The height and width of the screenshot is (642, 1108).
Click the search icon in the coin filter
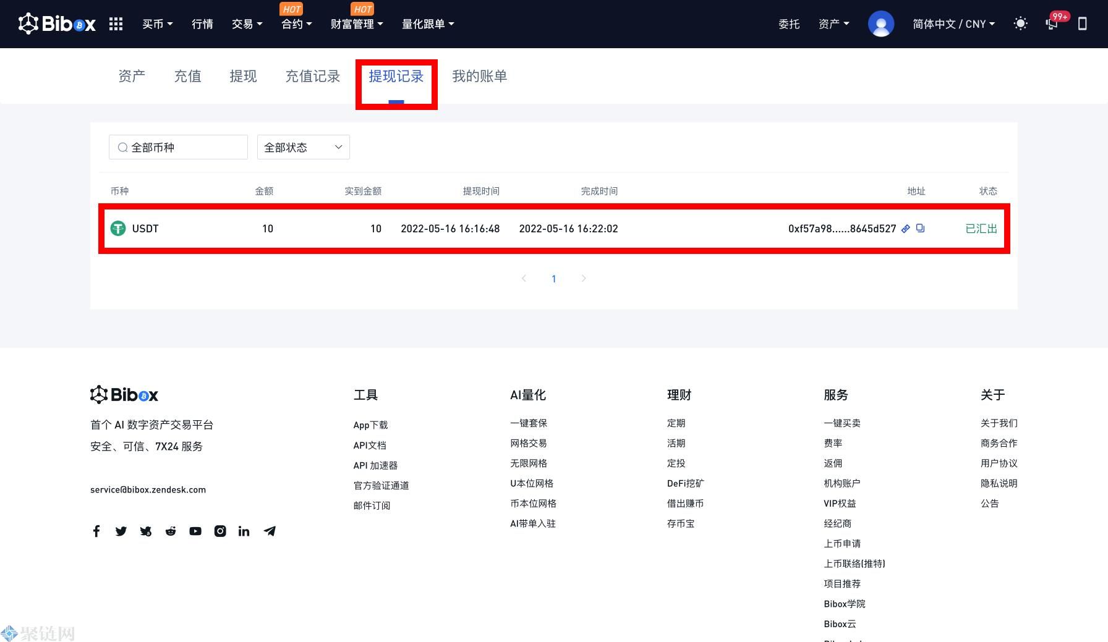(x=122, y=147)
